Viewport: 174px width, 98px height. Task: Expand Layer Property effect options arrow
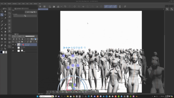36,12
